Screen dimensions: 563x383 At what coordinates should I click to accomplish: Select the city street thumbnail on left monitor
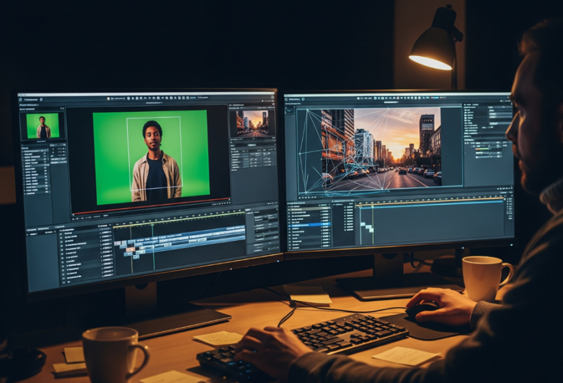pos(252,123)
